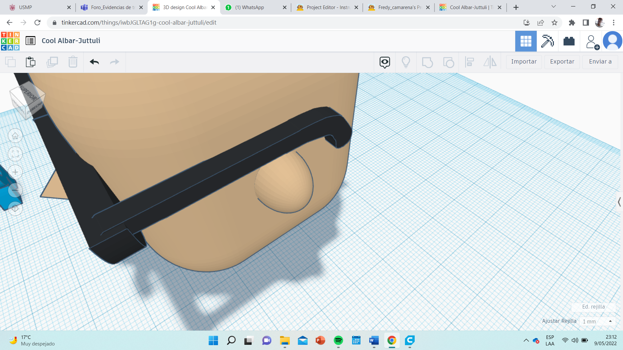Image resolution: width=623 pixels, height=350 pixels.
Task: Undo the last action
Action: click(94, 62)
